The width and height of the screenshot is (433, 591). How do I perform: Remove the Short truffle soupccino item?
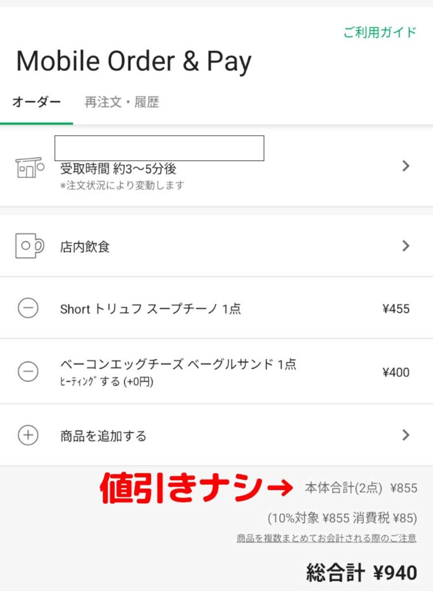pyautogui.click(x=28, y=309)
